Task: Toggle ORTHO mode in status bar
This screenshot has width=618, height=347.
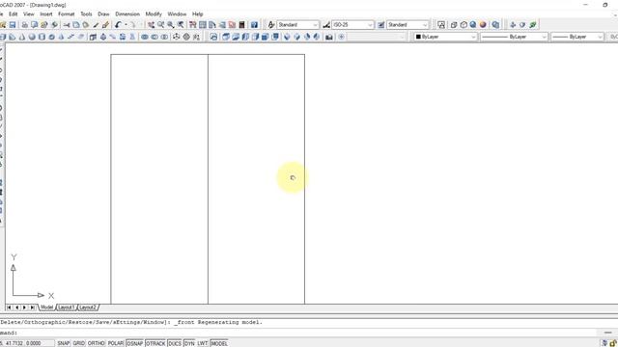Action: pyautogui.click(x=97, y=343)
